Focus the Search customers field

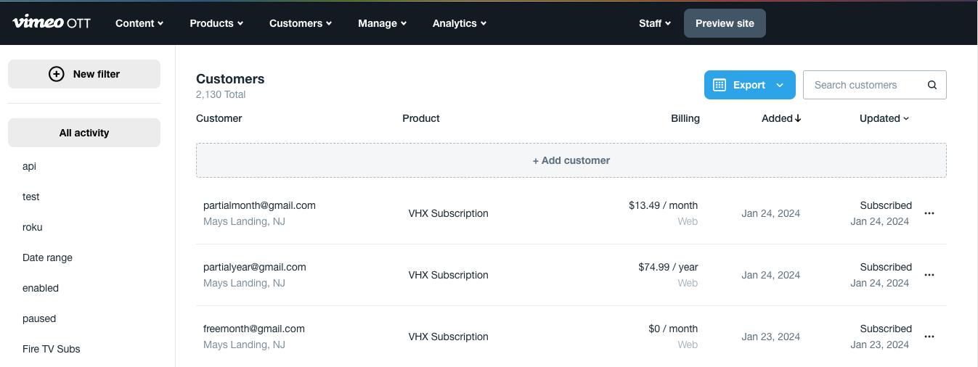[x=864, y=85]
